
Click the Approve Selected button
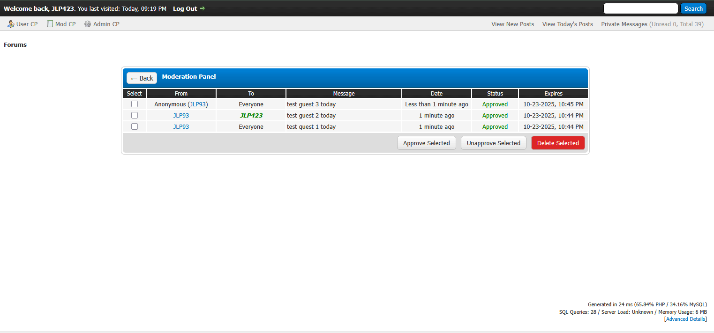[426, 143]
